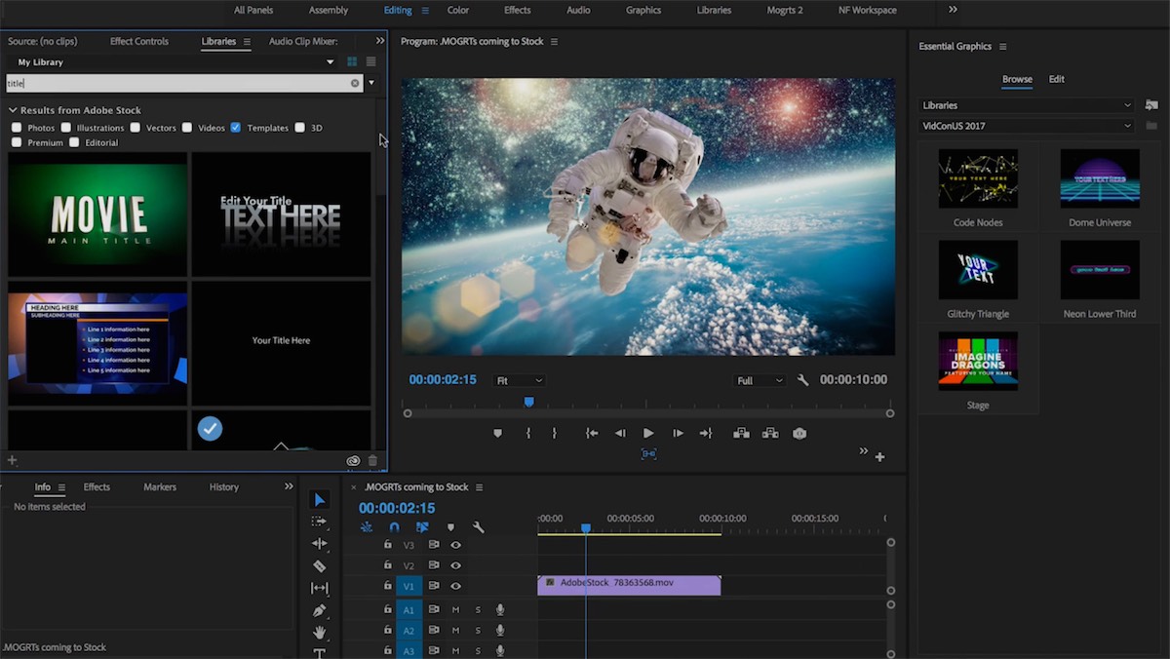
Task: Click the Edit tab in Essential Graphics
Action: (x=1056, y=79)
